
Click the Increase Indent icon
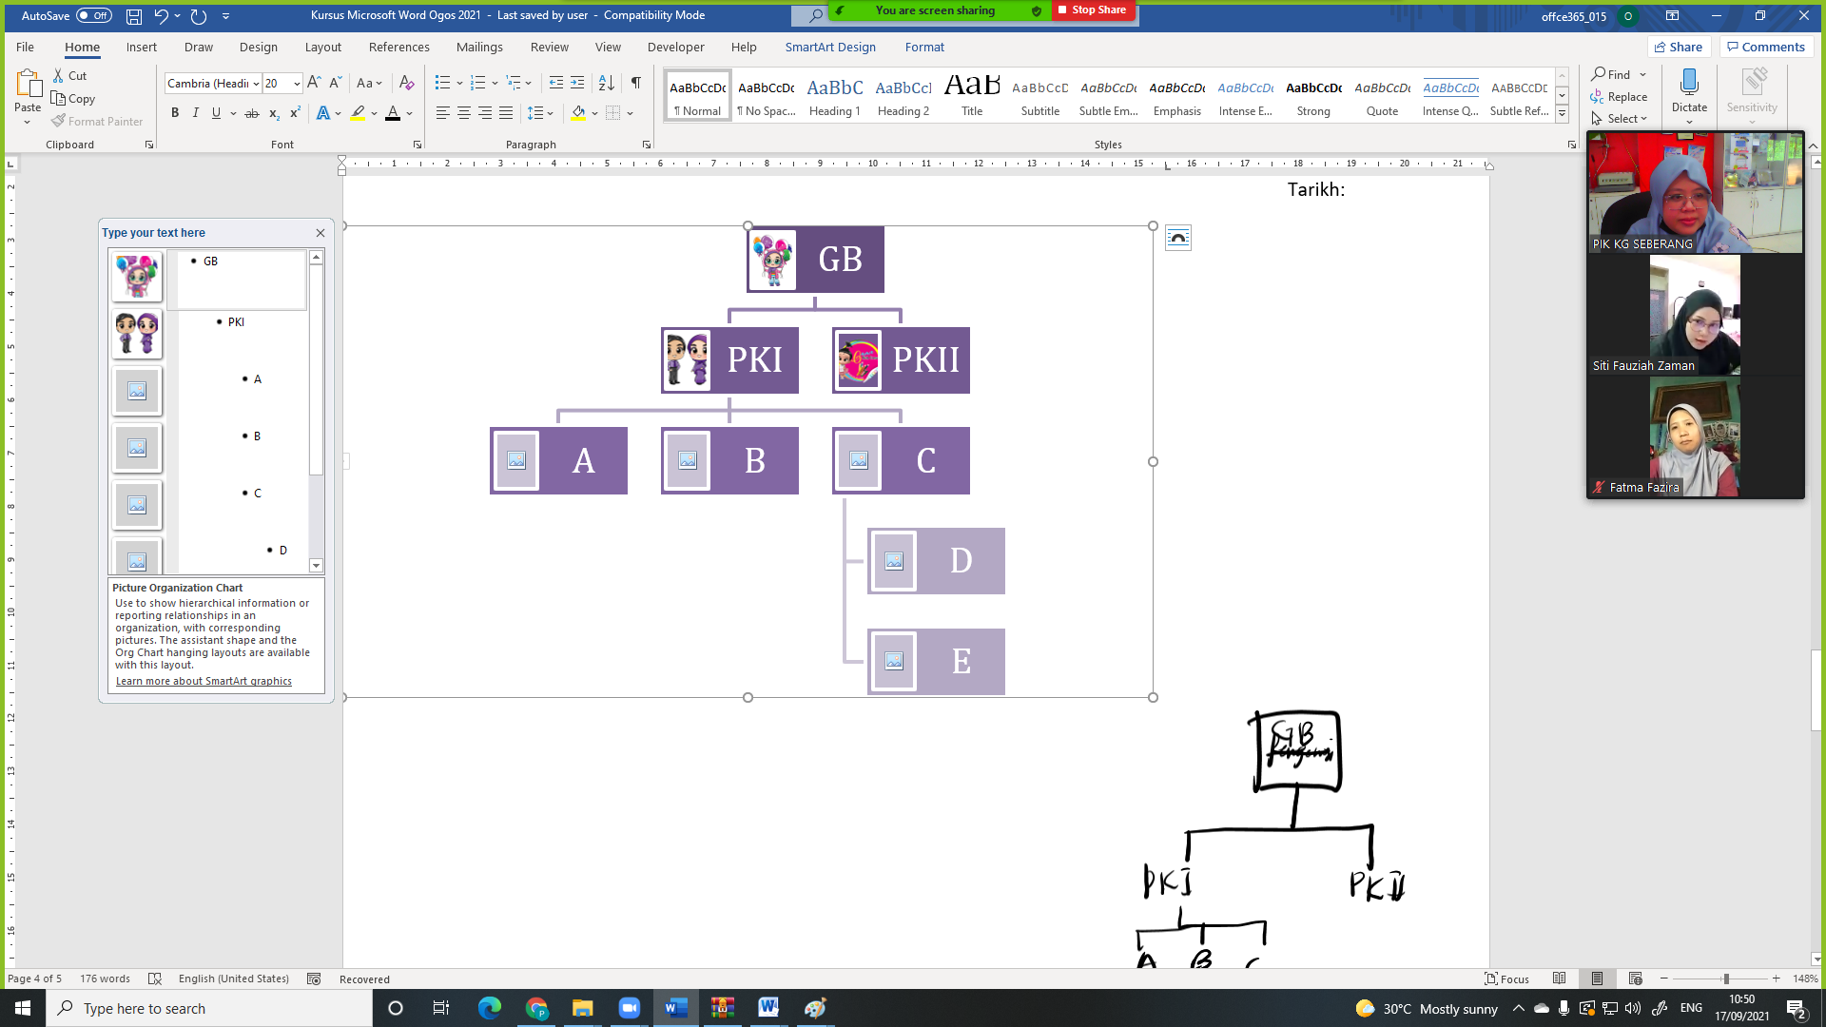click(x=577, y=83)
